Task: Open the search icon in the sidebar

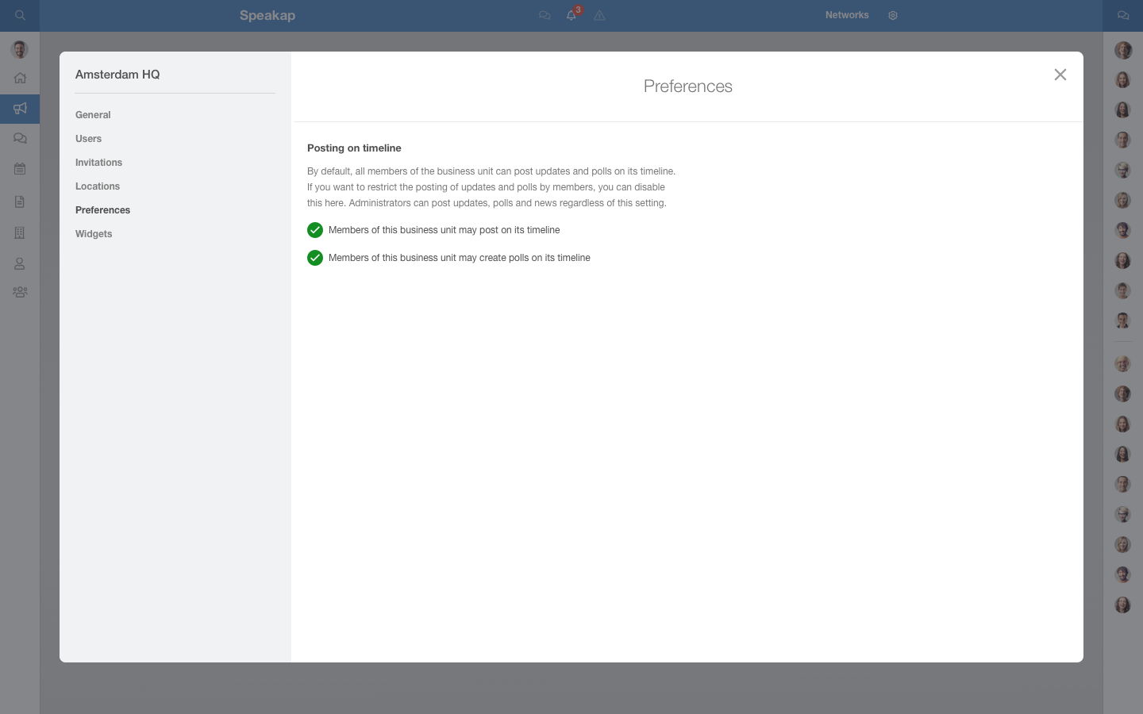Action: point(20,15)
